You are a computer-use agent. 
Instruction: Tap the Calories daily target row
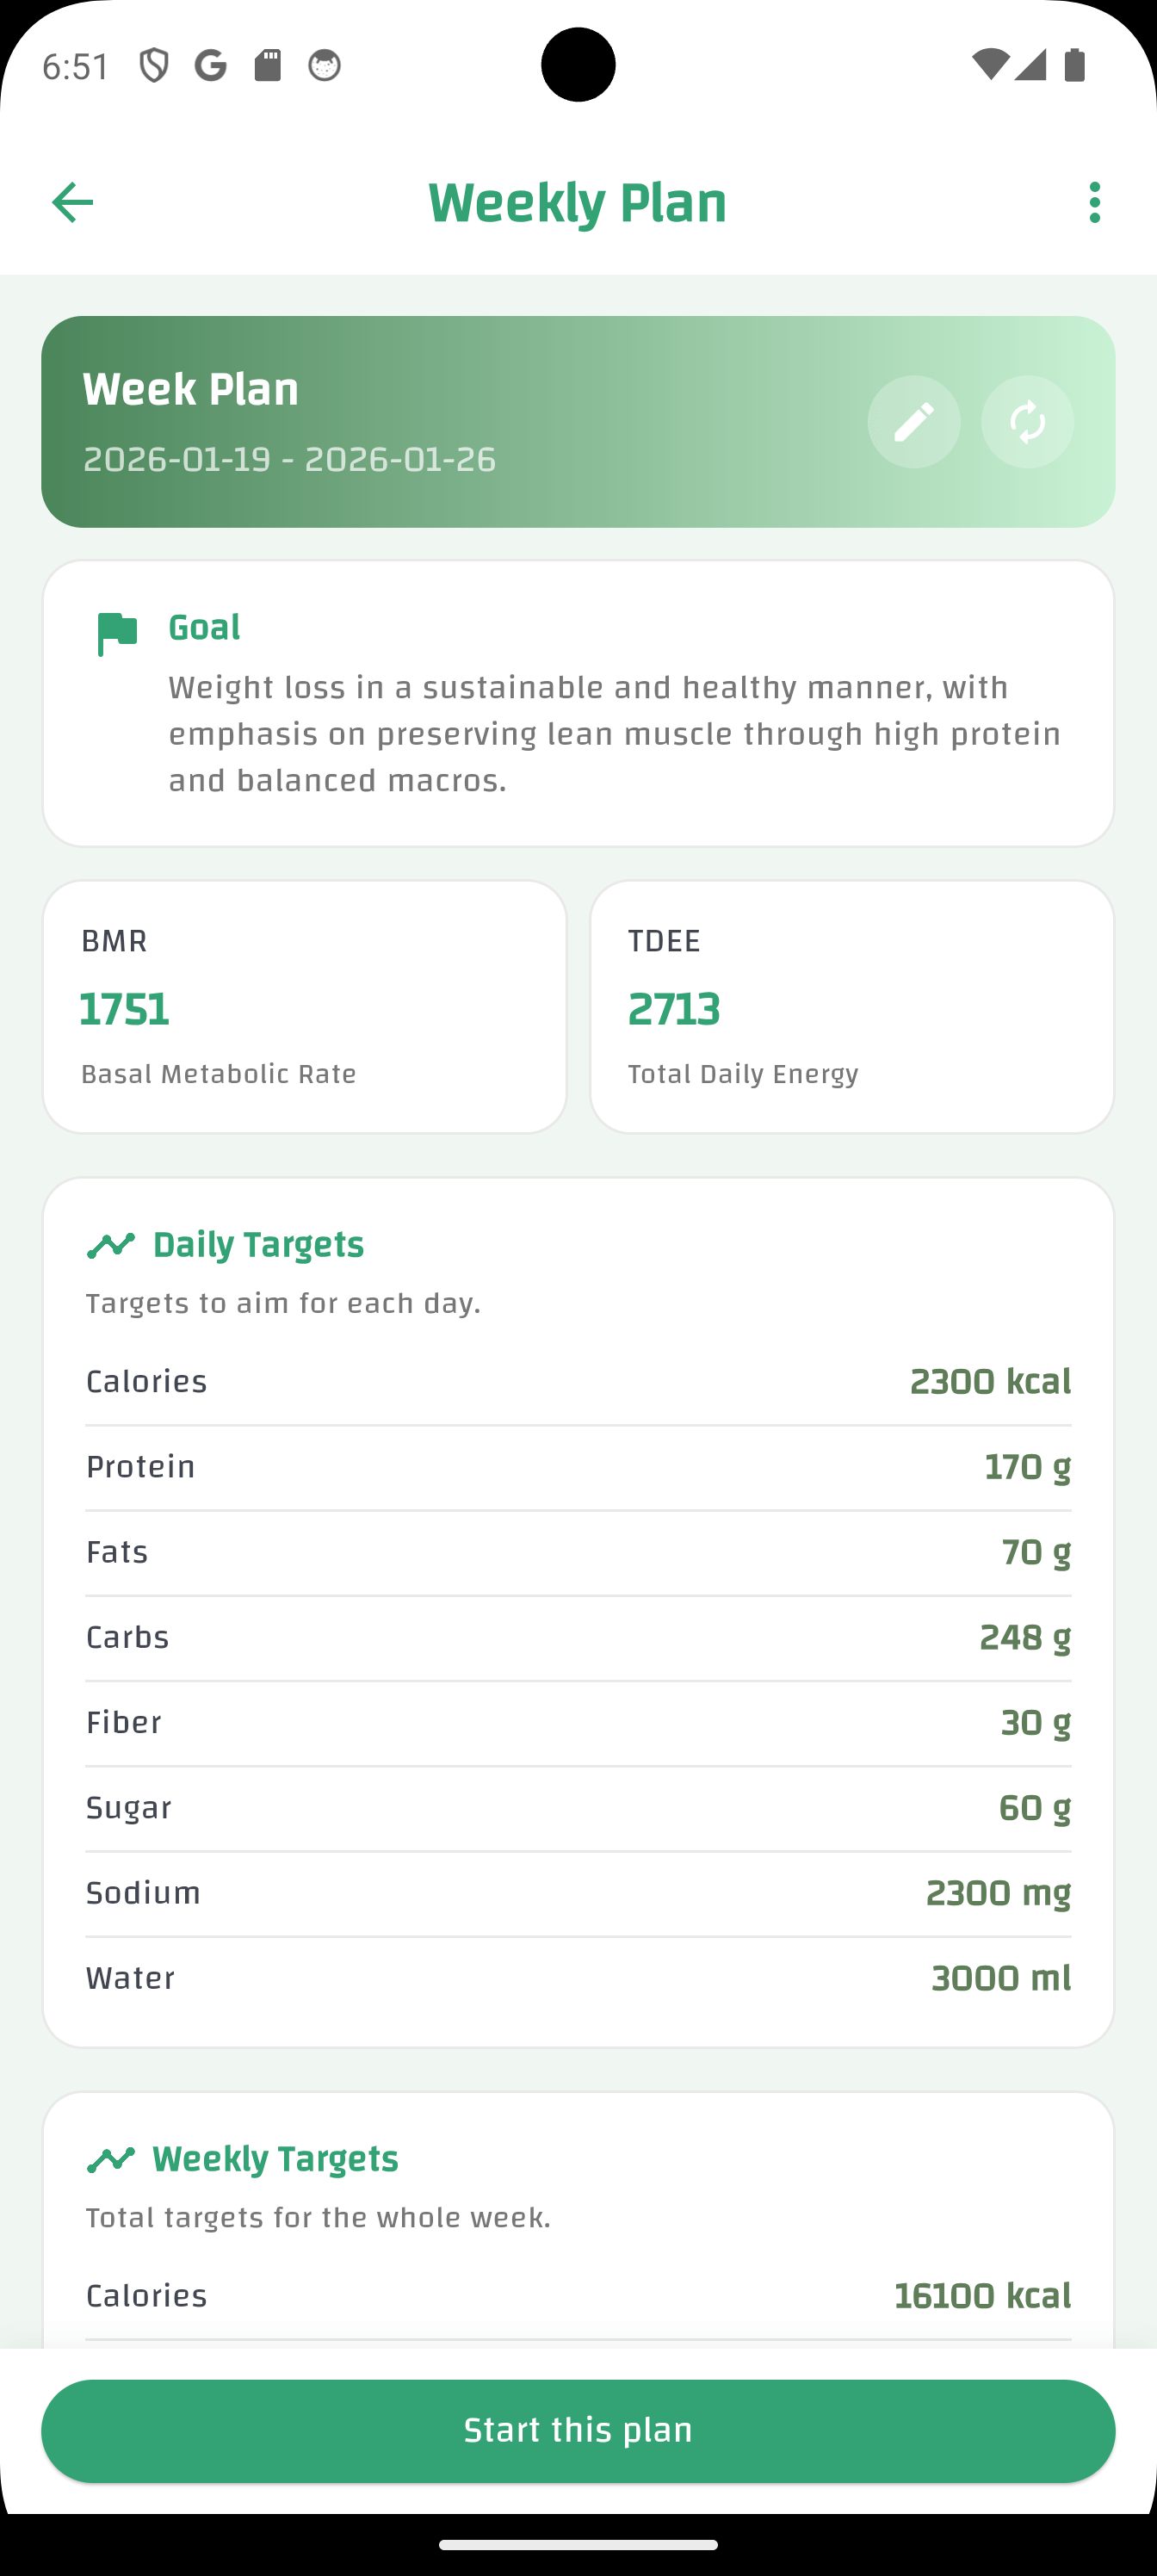click(x=578, y=1381)
